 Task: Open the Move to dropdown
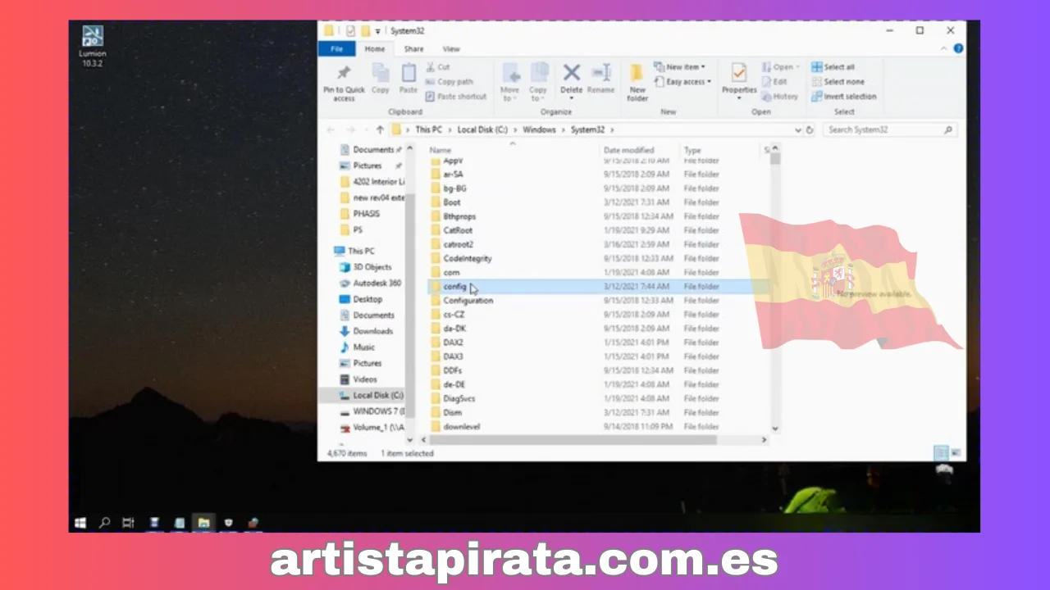tap(509, 83)
